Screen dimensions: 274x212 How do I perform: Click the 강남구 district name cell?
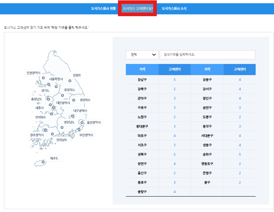(x=142, y=80)
